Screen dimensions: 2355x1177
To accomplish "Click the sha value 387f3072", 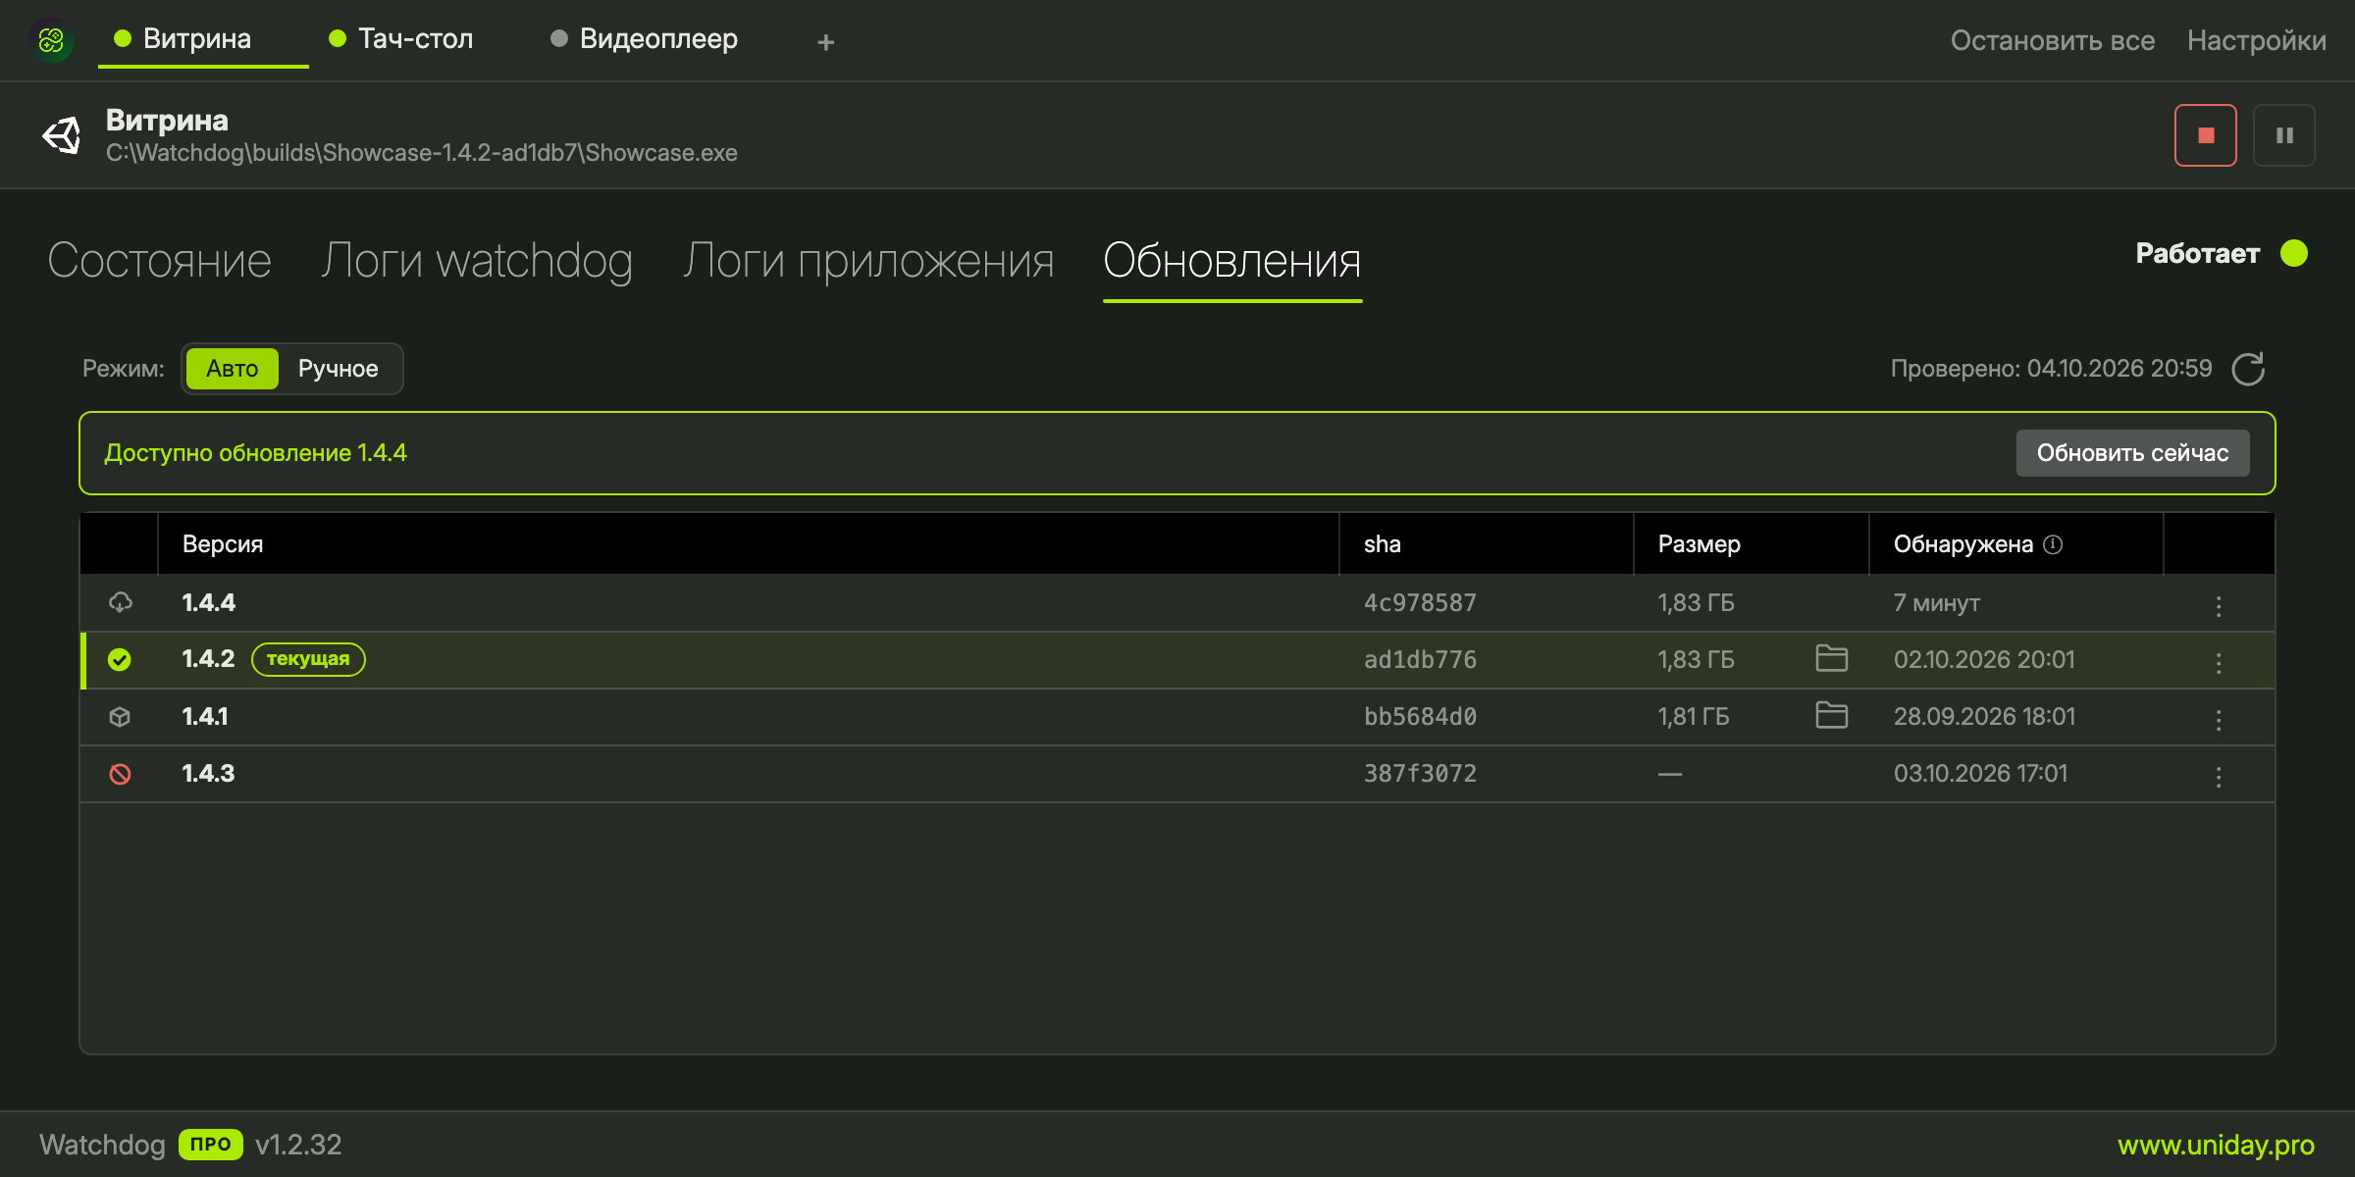I will tap(1420, 774).
